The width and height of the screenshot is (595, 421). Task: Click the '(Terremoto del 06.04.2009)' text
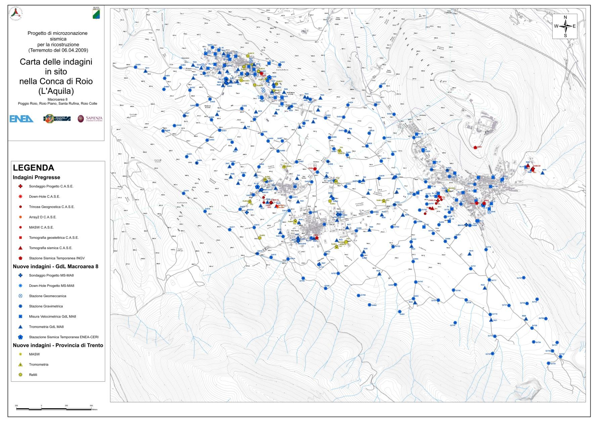tap(58, 50)
